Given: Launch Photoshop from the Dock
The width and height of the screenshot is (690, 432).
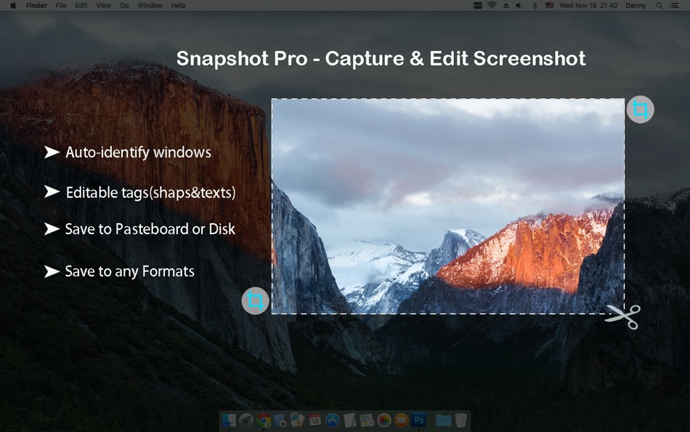Looking at the screenshot, I should [418, 420].
